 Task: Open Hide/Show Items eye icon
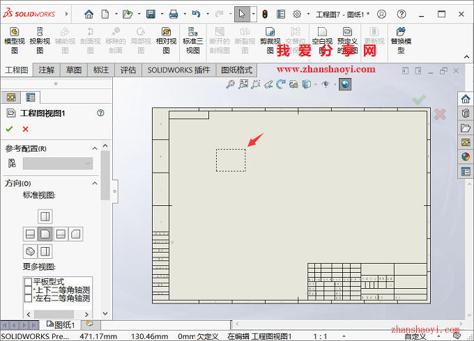[326, 84]
